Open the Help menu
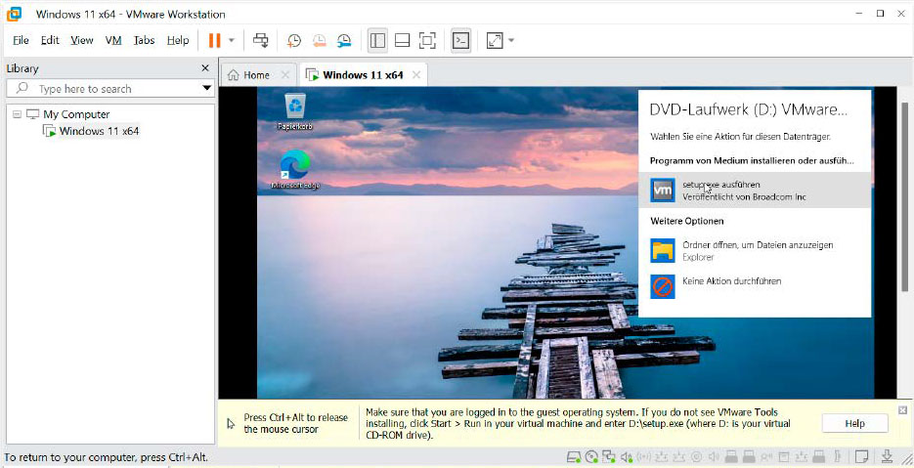914x468 pixels. (178, 40)
